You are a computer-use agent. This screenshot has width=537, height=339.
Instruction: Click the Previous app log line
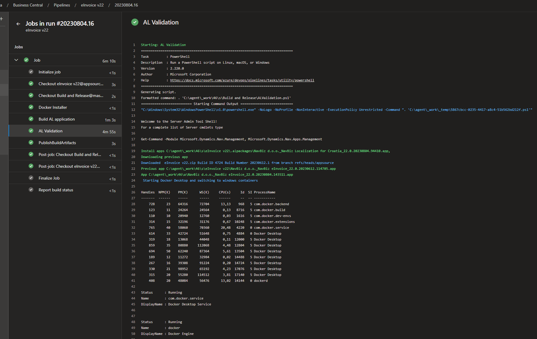[x=238, y=169]
